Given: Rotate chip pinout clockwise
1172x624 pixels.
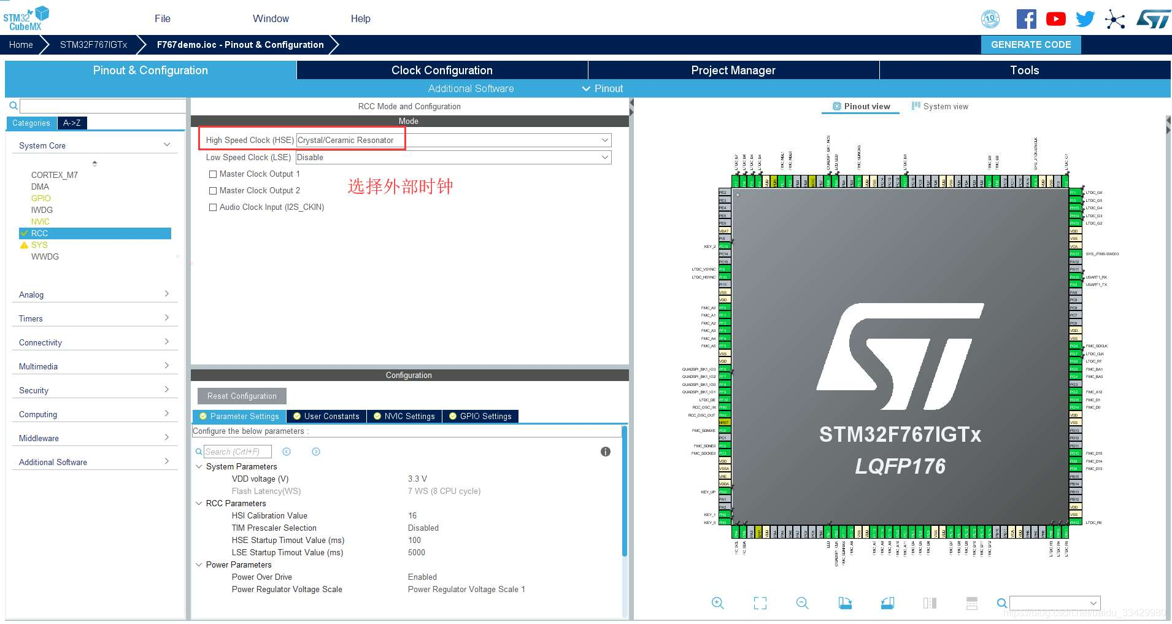Looking at the screenshot, I should click(x=845, y=603).
